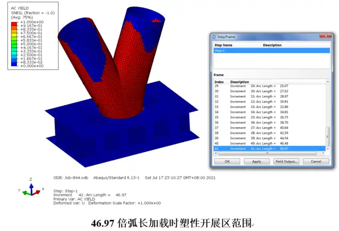Click the blue +0.000e+00 legend swatch
This screenshot has height=231, width=339.
click(x=14, y=64)
